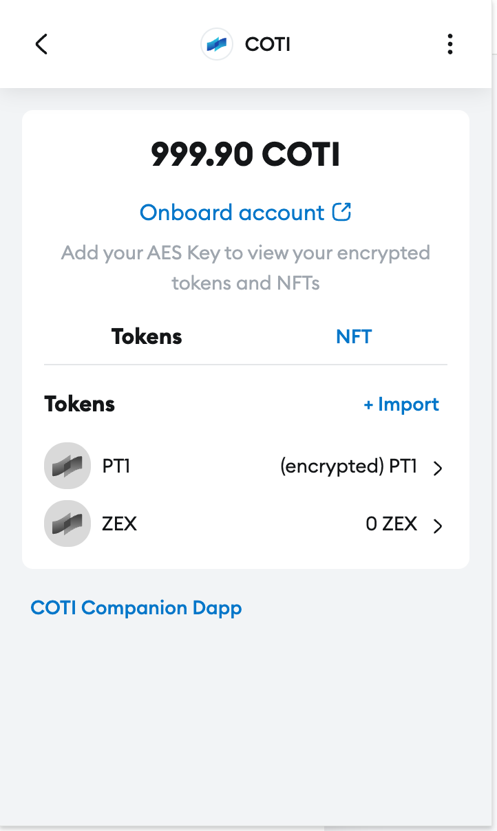
Task: Click the ZEX token icon
Action: pos(67,524)
